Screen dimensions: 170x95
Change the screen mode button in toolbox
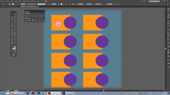point(13,55)
